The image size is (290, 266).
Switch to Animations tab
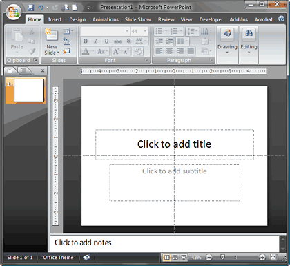(x=106, y=20)
